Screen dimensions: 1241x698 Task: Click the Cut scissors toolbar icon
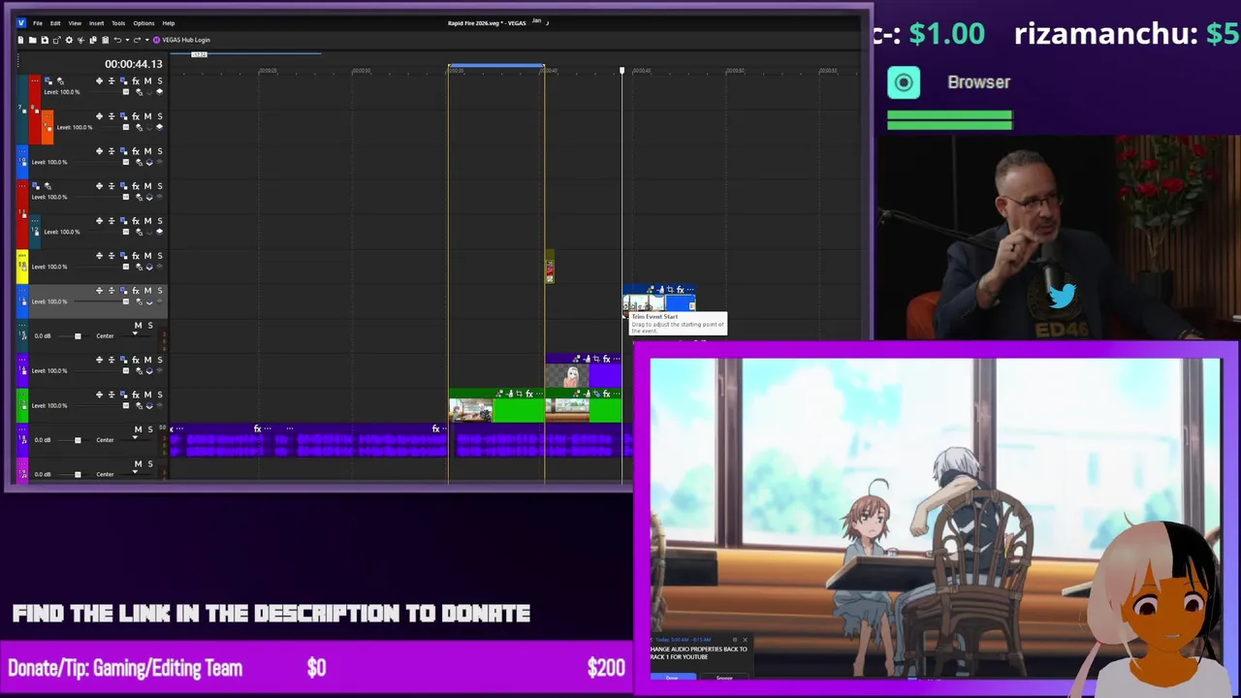pos(81,40)
